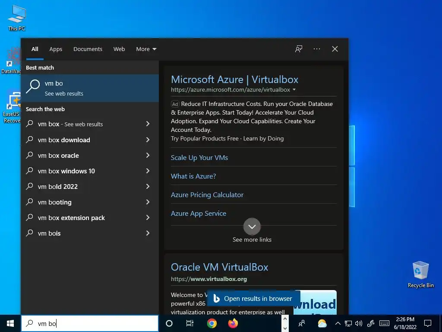
Task: Expand arrow for 'vm box oracle'
Action: 148,155
